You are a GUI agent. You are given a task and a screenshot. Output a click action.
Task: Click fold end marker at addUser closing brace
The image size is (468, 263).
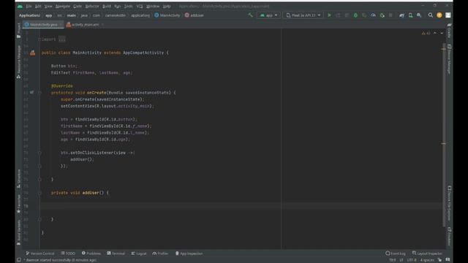(39, 219)
